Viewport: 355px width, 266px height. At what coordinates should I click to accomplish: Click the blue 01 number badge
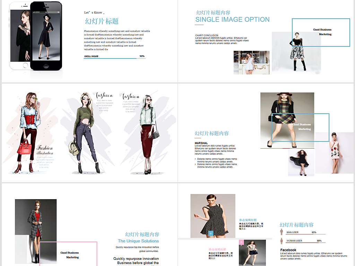(210, 233)
